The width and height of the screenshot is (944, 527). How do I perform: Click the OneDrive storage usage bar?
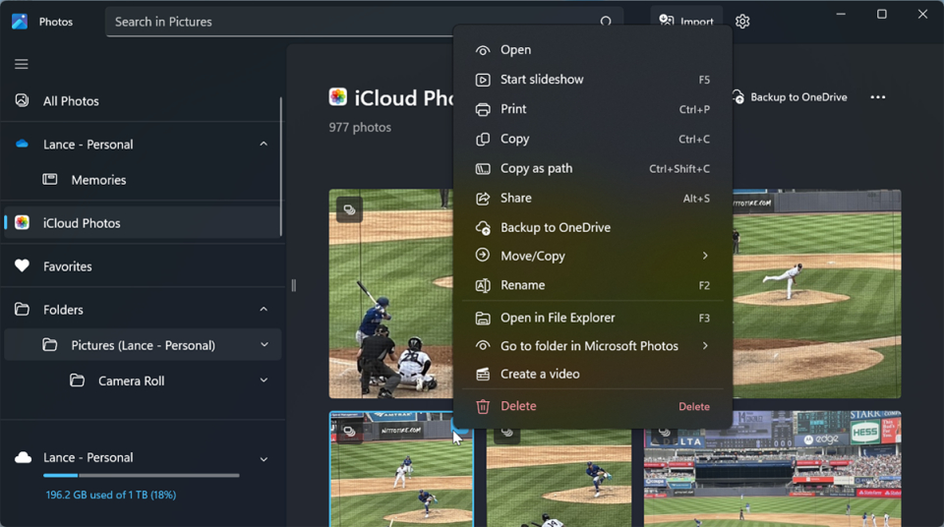[141, 476]
